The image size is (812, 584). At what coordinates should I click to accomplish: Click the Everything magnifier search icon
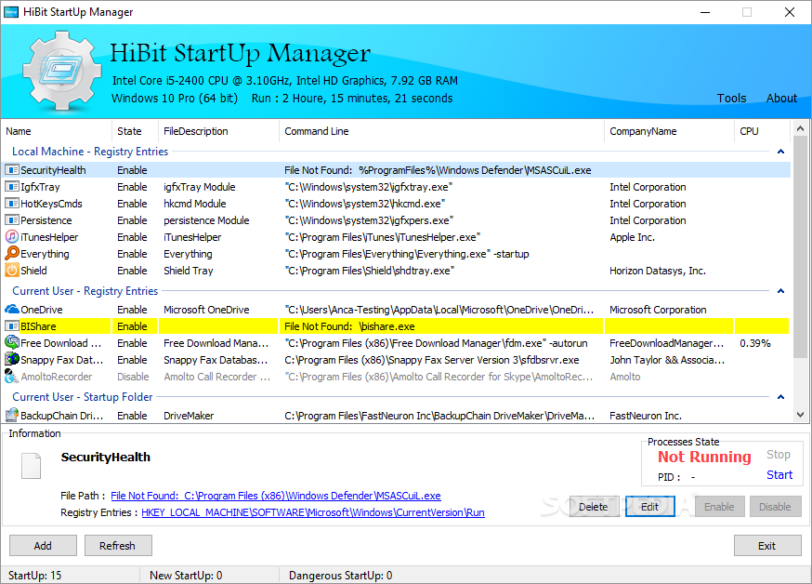coord(12,254)
